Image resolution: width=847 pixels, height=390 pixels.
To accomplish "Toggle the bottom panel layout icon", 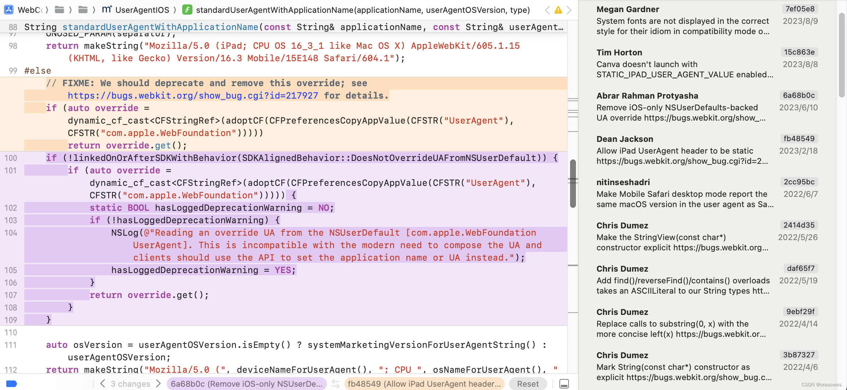I will pos(564,384).
